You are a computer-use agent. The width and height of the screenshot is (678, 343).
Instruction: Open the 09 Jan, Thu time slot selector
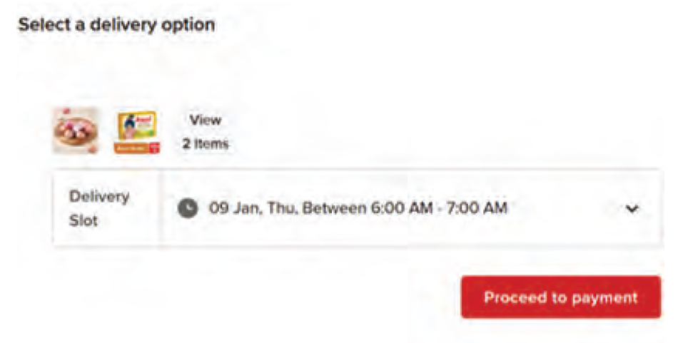357,208
